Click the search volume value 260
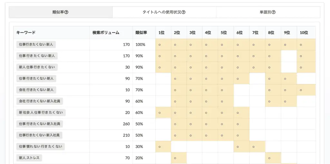This screenshot has height=164, width=330. (x=126, y=124)
